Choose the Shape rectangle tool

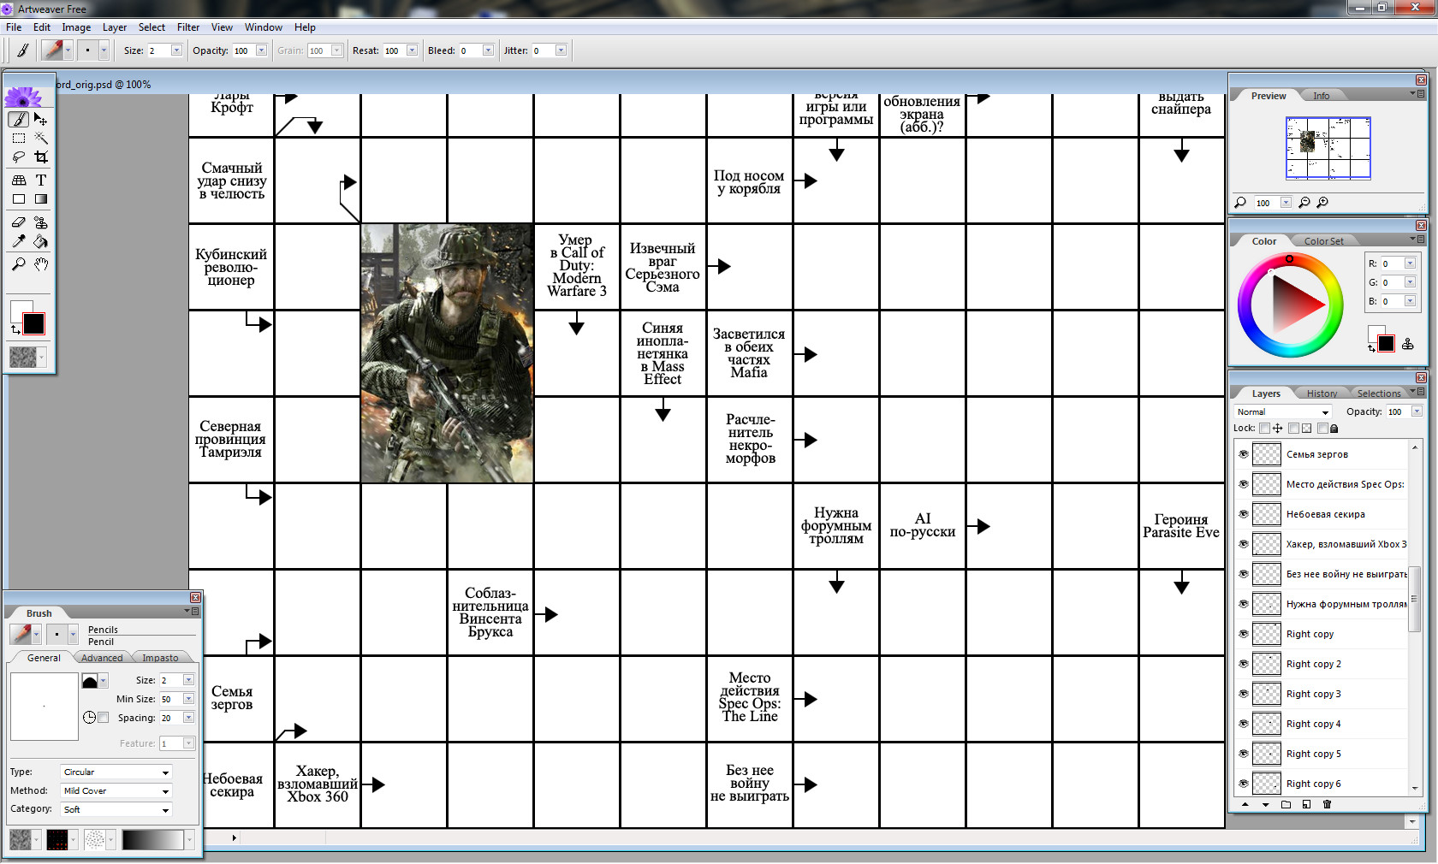(19, 198)
